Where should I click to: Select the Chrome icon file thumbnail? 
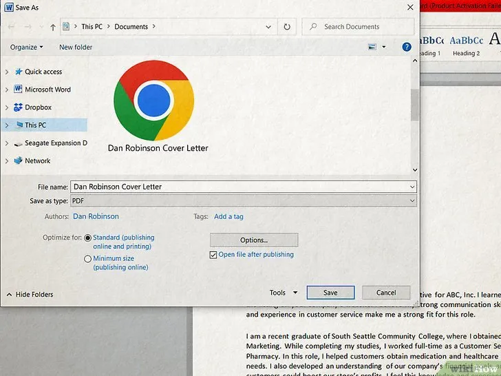click(x=153, y=101)
